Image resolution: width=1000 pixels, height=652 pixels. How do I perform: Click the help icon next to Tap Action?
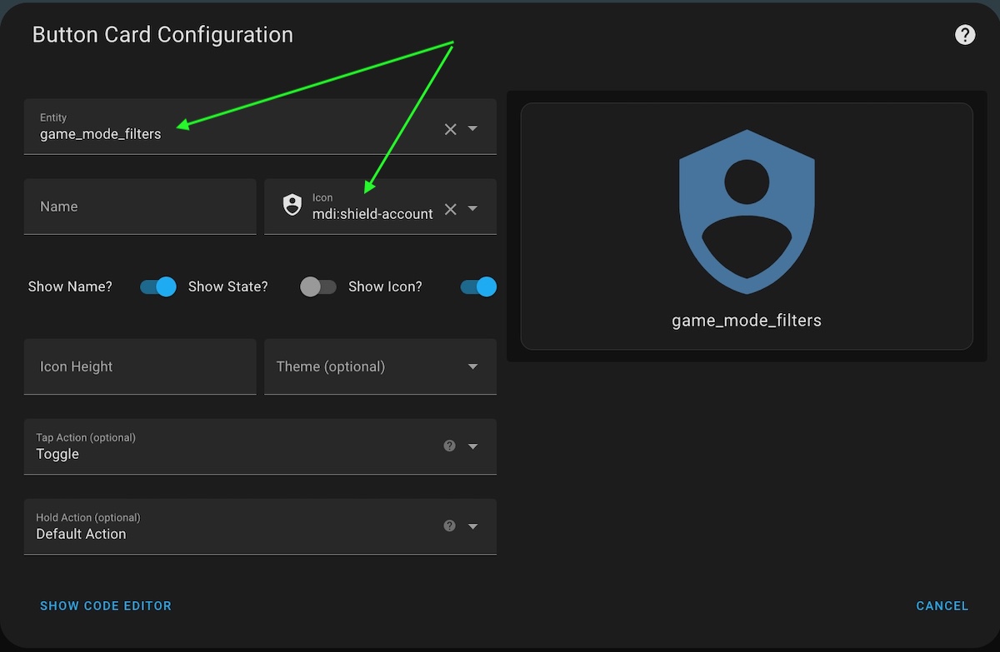(449, 445)
